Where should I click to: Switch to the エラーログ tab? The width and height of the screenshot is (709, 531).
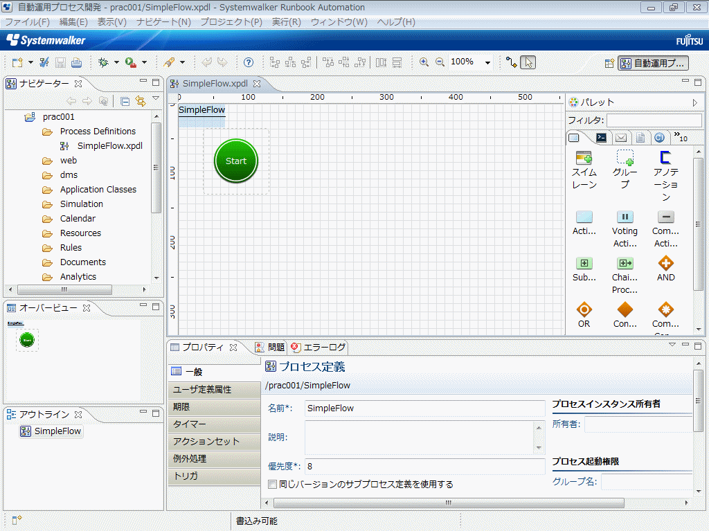coord(318,348)
